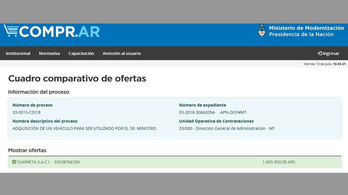Click the Información del proceso heading
348x195 pixels.
39,92
